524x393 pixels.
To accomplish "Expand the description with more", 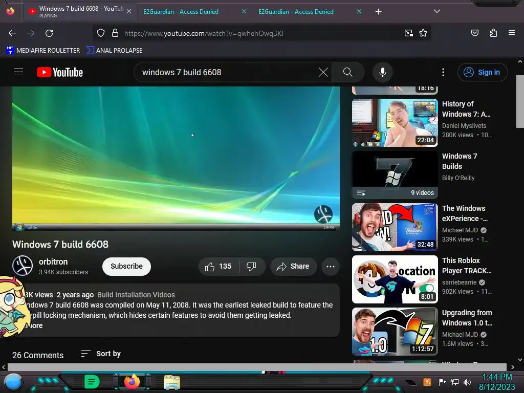I will tap(35, 325).
